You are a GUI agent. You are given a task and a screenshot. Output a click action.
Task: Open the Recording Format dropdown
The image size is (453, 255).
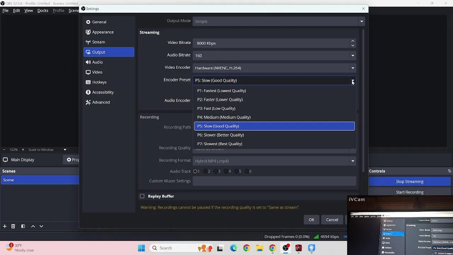click(274, 161)
